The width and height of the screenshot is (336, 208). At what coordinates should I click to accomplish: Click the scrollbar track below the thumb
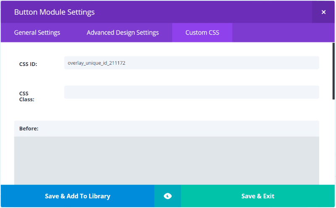(x=333, y=143)
